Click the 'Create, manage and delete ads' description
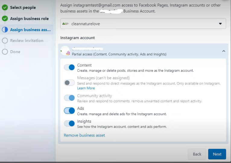This screenshot has height=163, width=231. [x=122, y=114]
